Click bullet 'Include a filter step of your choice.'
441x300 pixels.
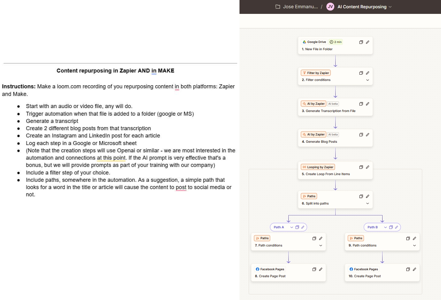click(x=68, y=172)
